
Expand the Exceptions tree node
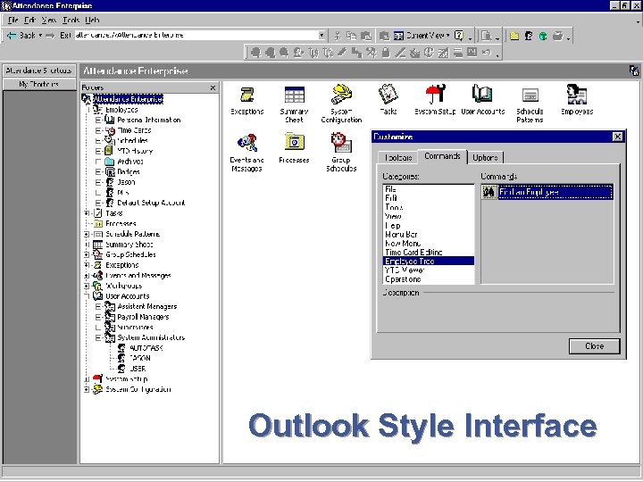(x=87, y=265)
